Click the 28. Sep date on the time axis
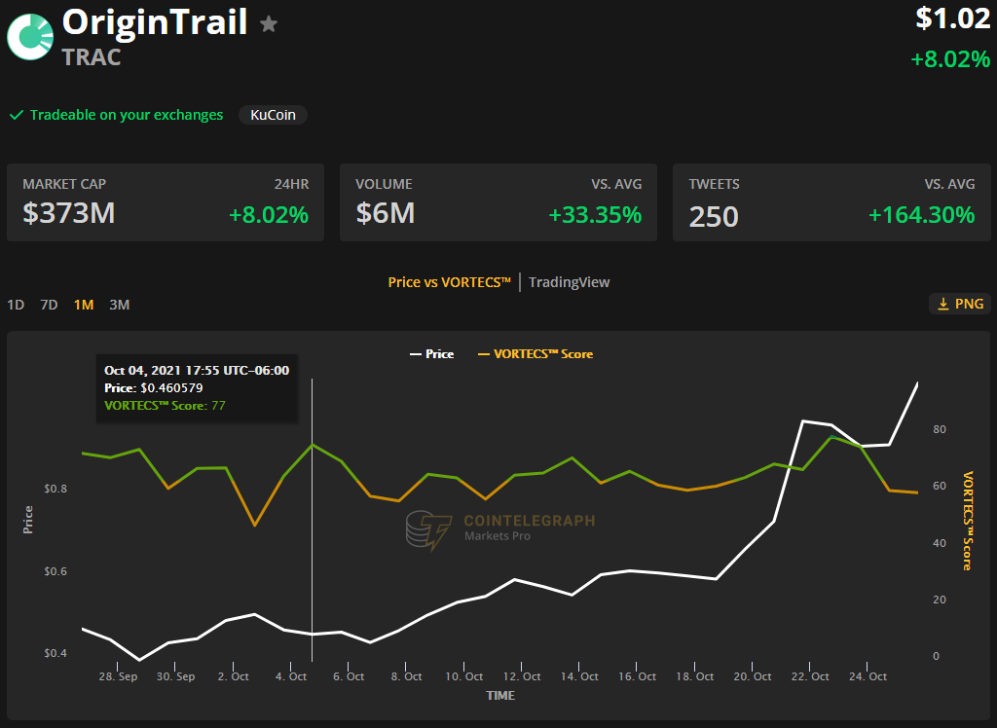This screenshot has width=997, height=728. tap(118, 676)
